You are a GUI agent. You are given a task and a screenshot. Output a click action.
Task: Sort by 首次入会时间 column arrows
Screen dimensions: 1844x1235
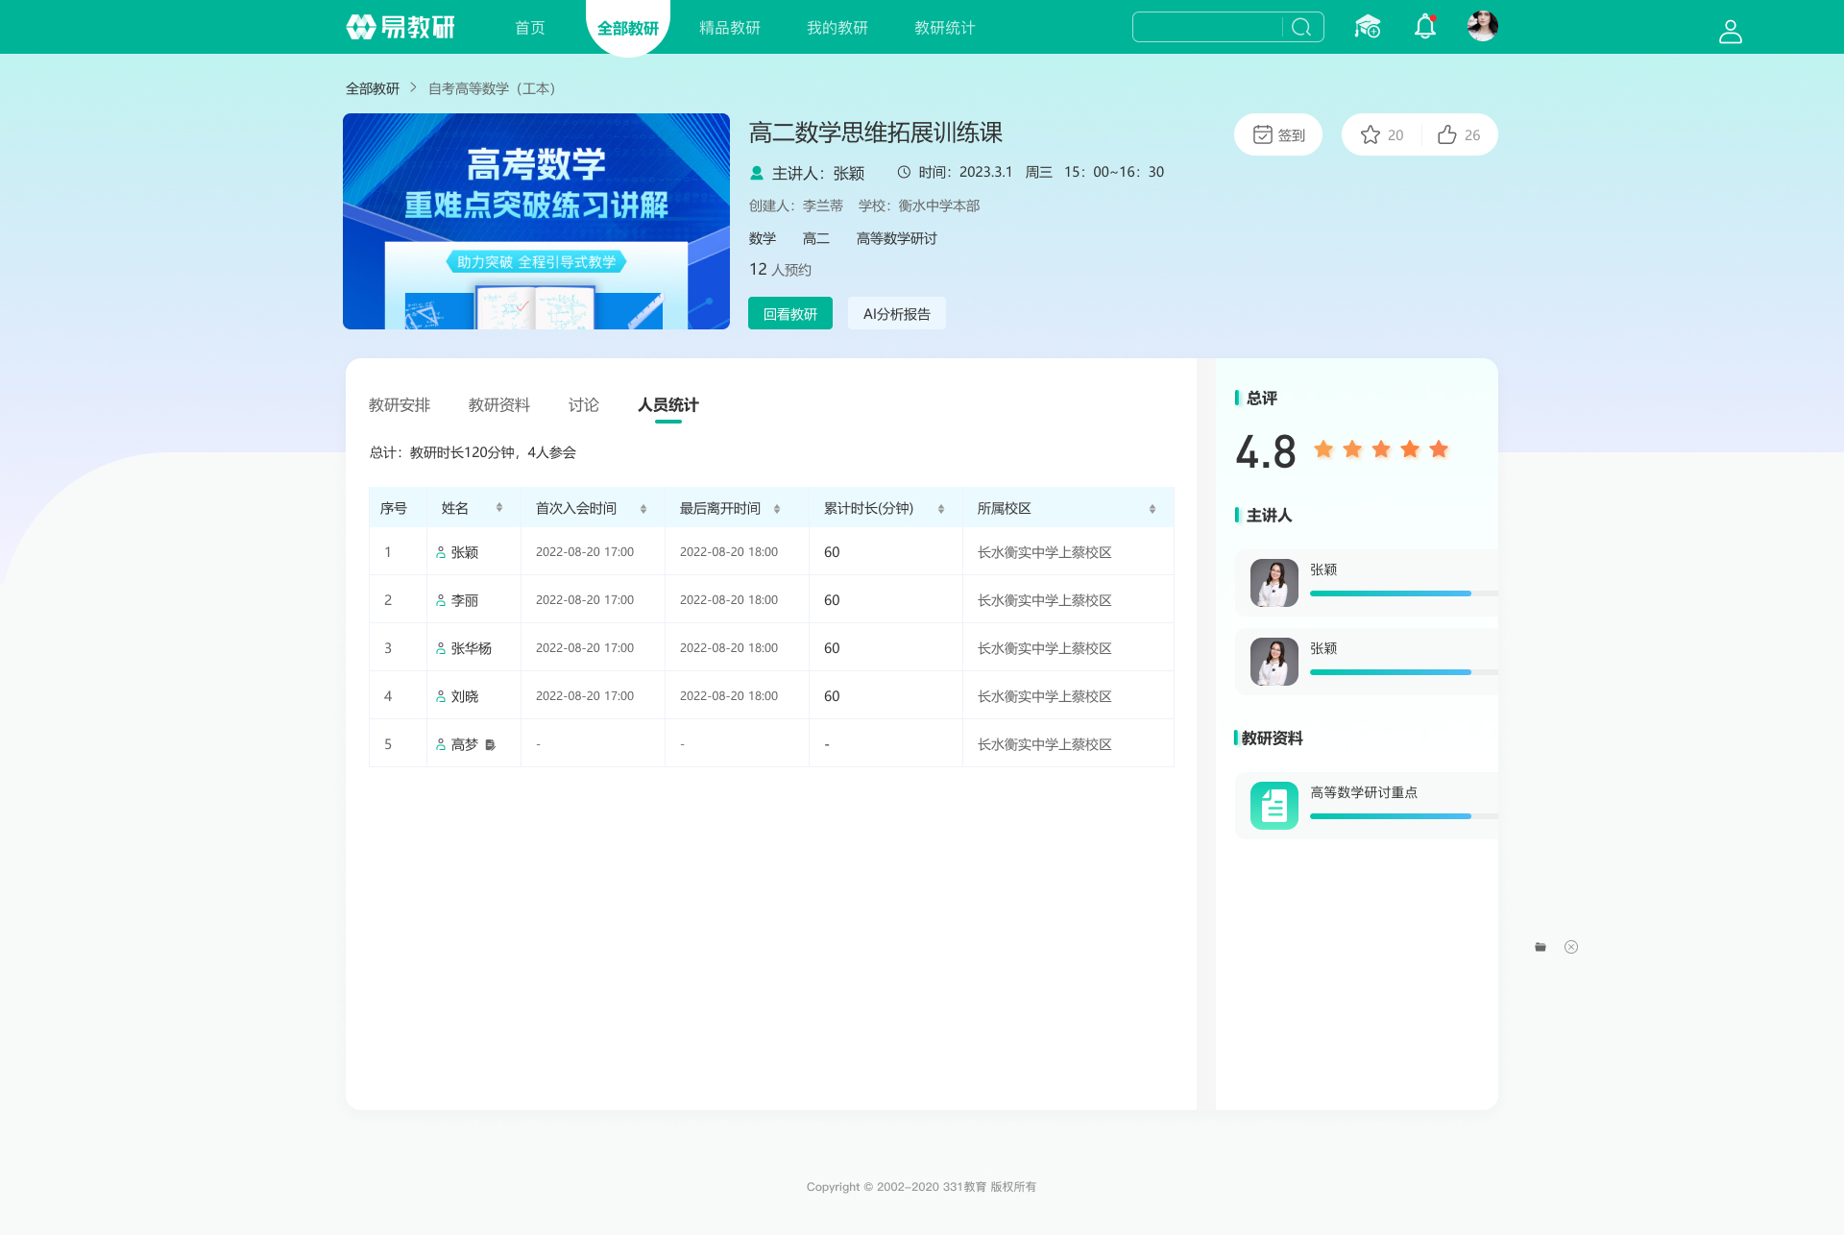click(x=643, y=508)
